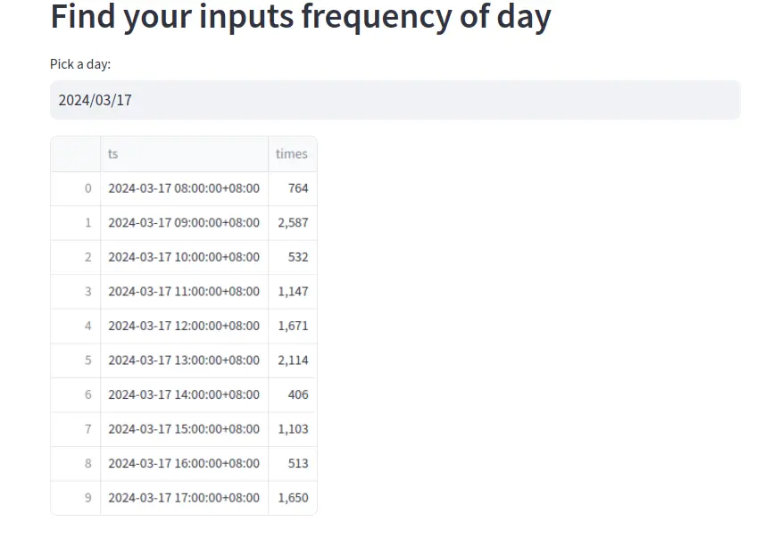Click the 10:00:00 timestamp cell

[x=184, y=257]
